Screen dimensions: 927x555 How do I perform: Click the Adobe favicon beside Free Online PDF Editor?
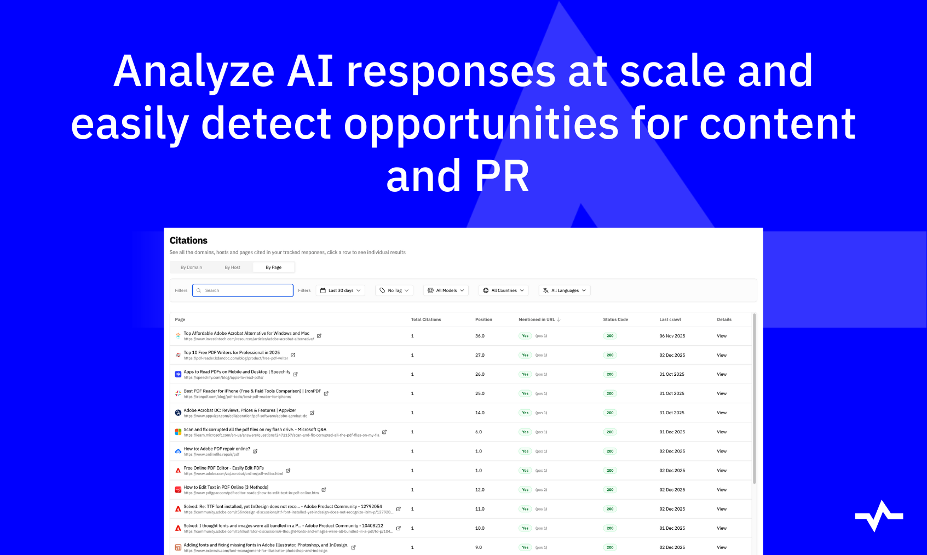[x=178, y=471]
